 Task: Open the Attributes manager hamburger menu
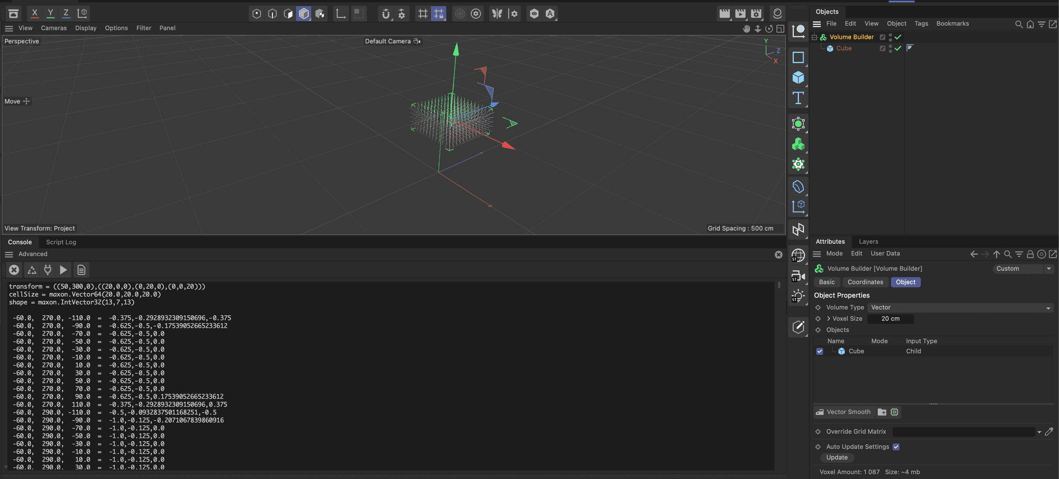tap(817, 254)
